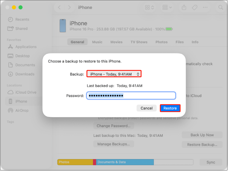This screenshot has height=171, width=228.
Task: Click the blue Documents & Data segment
Action: point(125,162)
